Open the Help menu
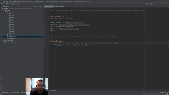The image size is (169, 95). pos(41,1)
